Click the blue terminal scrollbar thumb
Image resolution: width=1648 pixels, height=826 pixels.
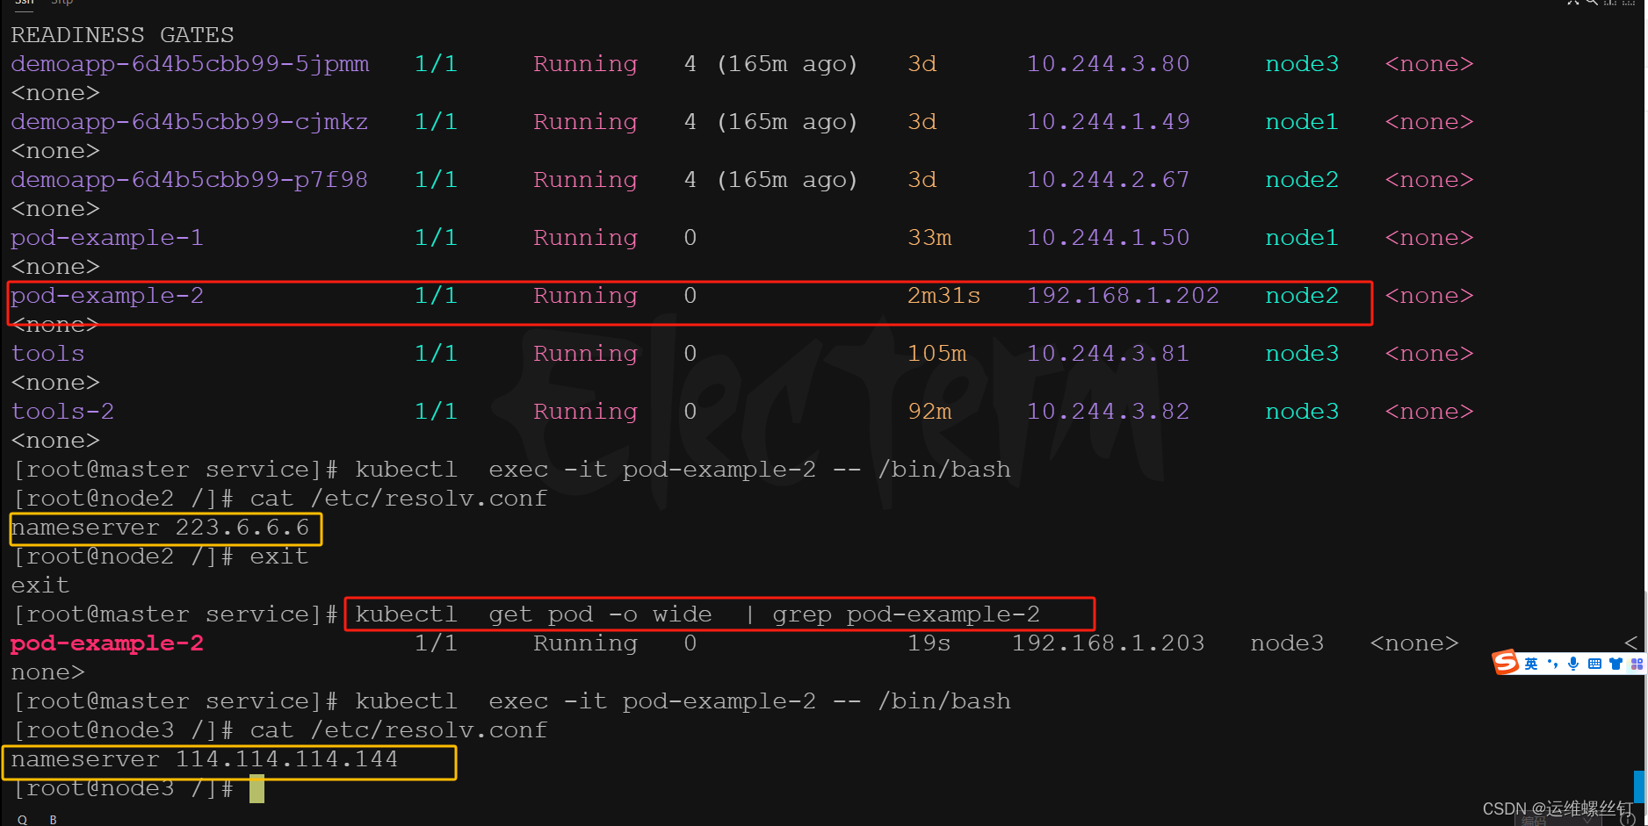tap(1639, 786)
